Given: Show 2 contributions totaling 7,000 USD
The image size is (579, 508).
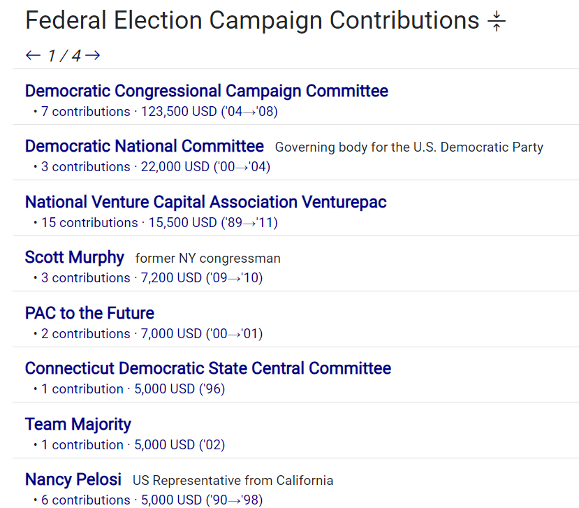Looking at the screenshot, I should pyautogui.click(x=152, y=334).
